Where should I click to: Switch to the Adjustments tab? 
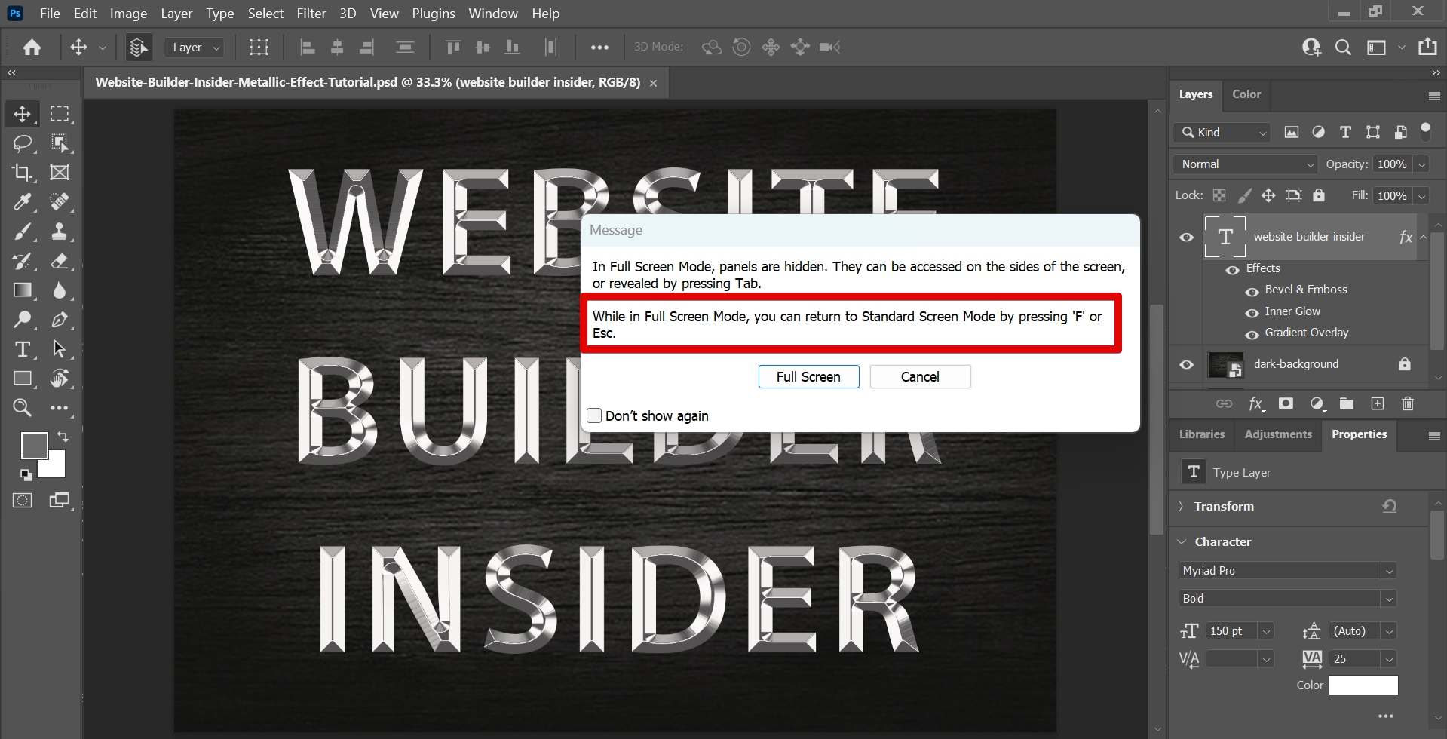point(1277,434)
